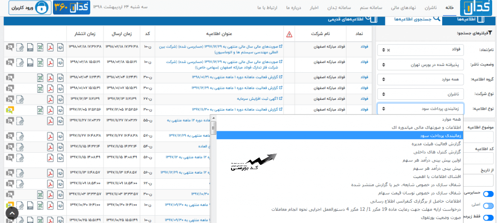Image resolution: width=497 pixels, height=223 pixels.
Task: Open attachments of announcement sent 1397/11/13 11:48:57
Action: click(x=19, y=174)
